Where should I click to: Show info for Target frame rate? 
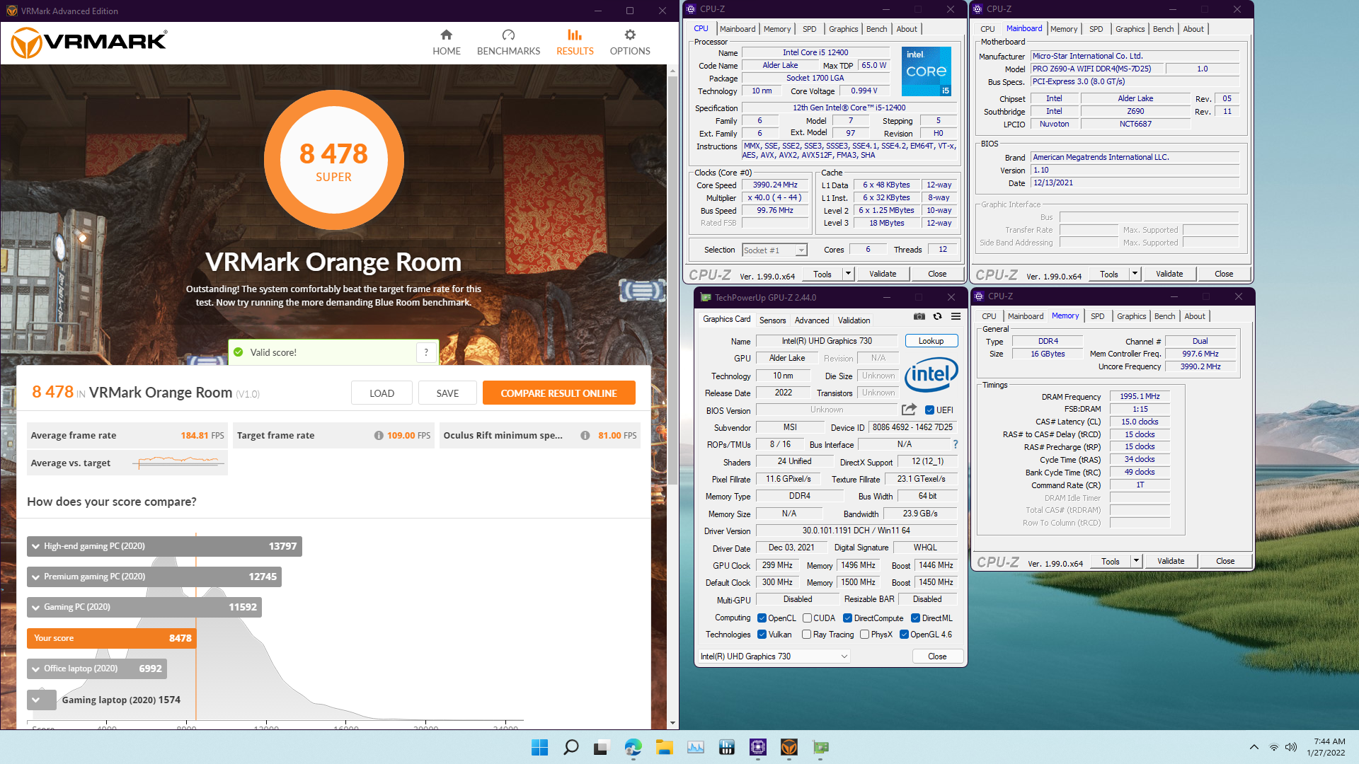point(379,436)
